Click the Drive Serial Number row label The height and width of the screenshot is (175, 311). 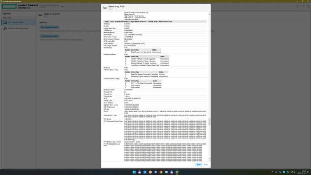110,37
